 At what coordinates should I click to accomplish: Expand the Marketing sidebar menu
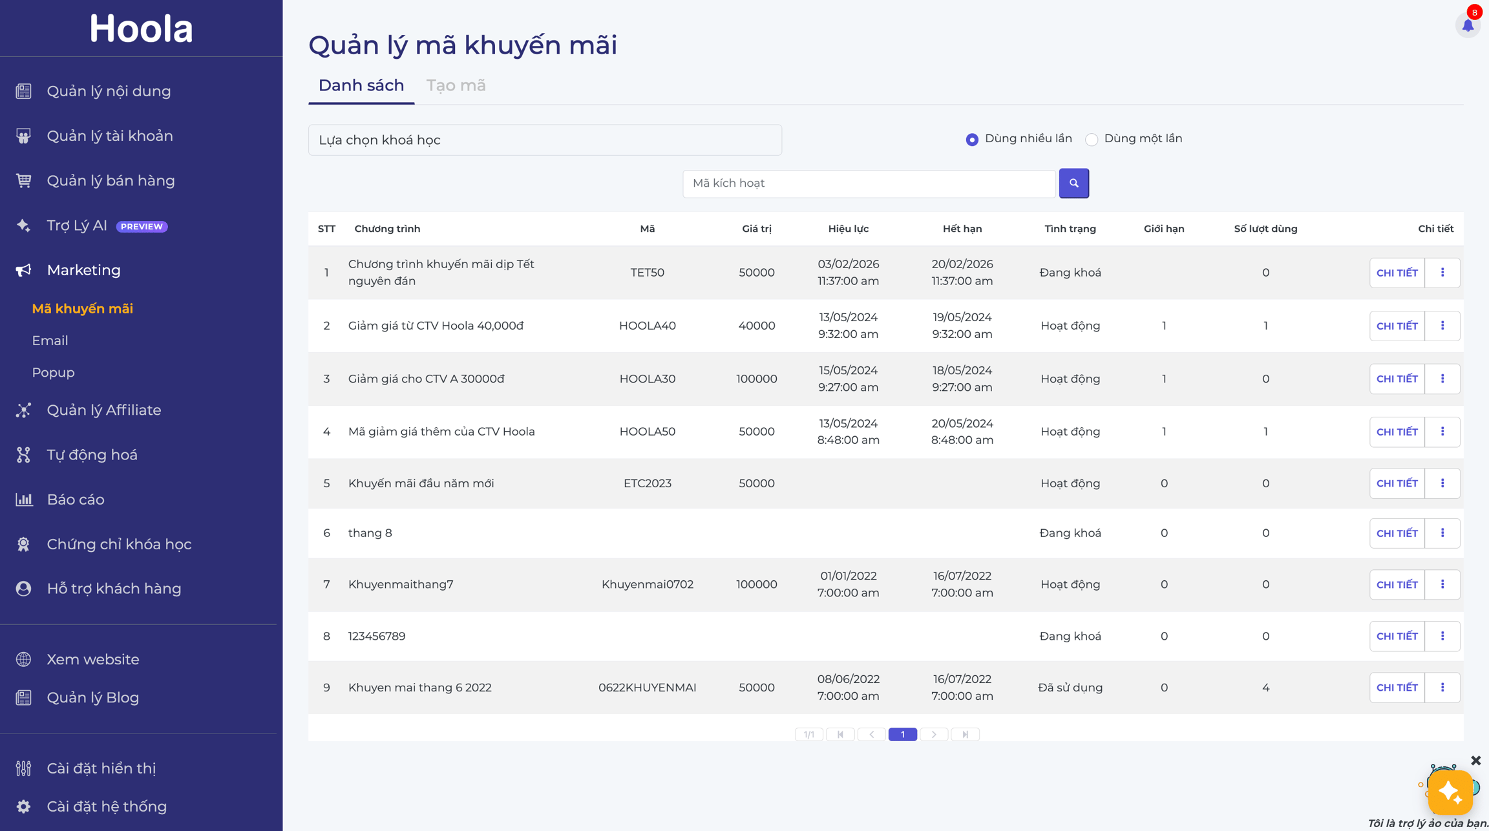click(83, 270)
